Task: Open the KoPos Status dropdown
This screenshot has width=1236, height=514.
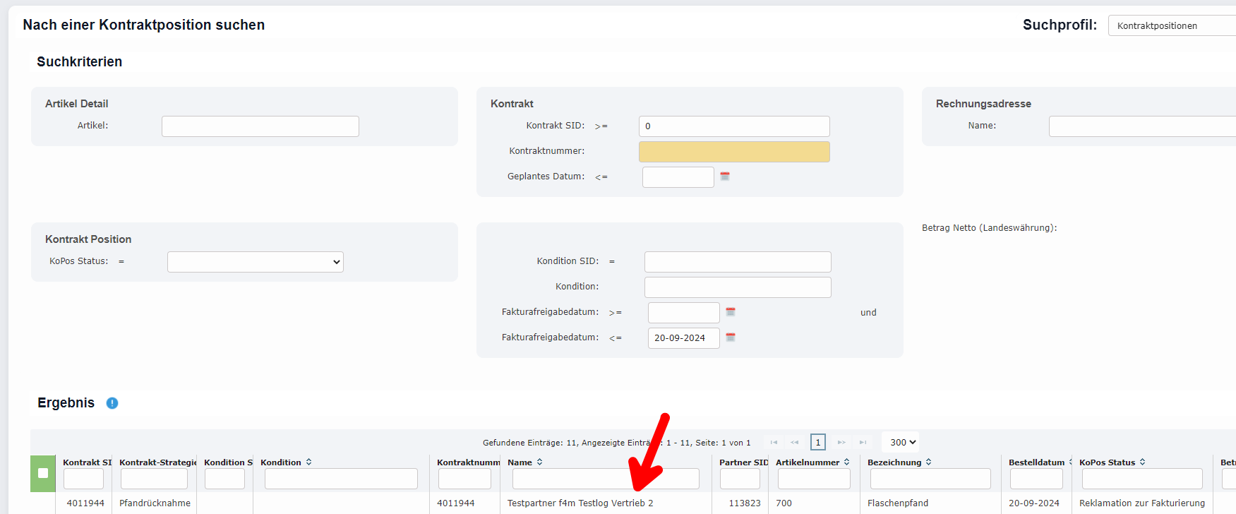Action: click(x=255, y=262)
